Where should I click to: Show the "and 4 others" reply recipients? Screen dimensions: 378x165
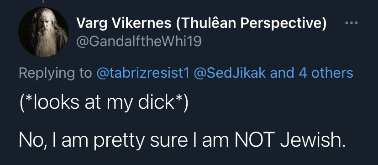(x=311, y=73)
